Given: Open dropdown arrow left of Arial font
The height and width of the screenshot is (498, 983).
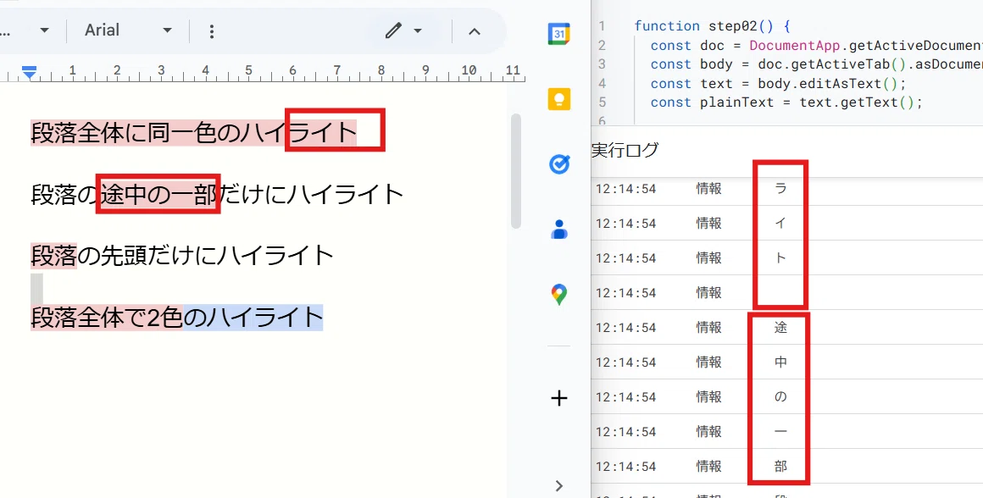Looking at the screenshot, I should click(x=44, y=30).
